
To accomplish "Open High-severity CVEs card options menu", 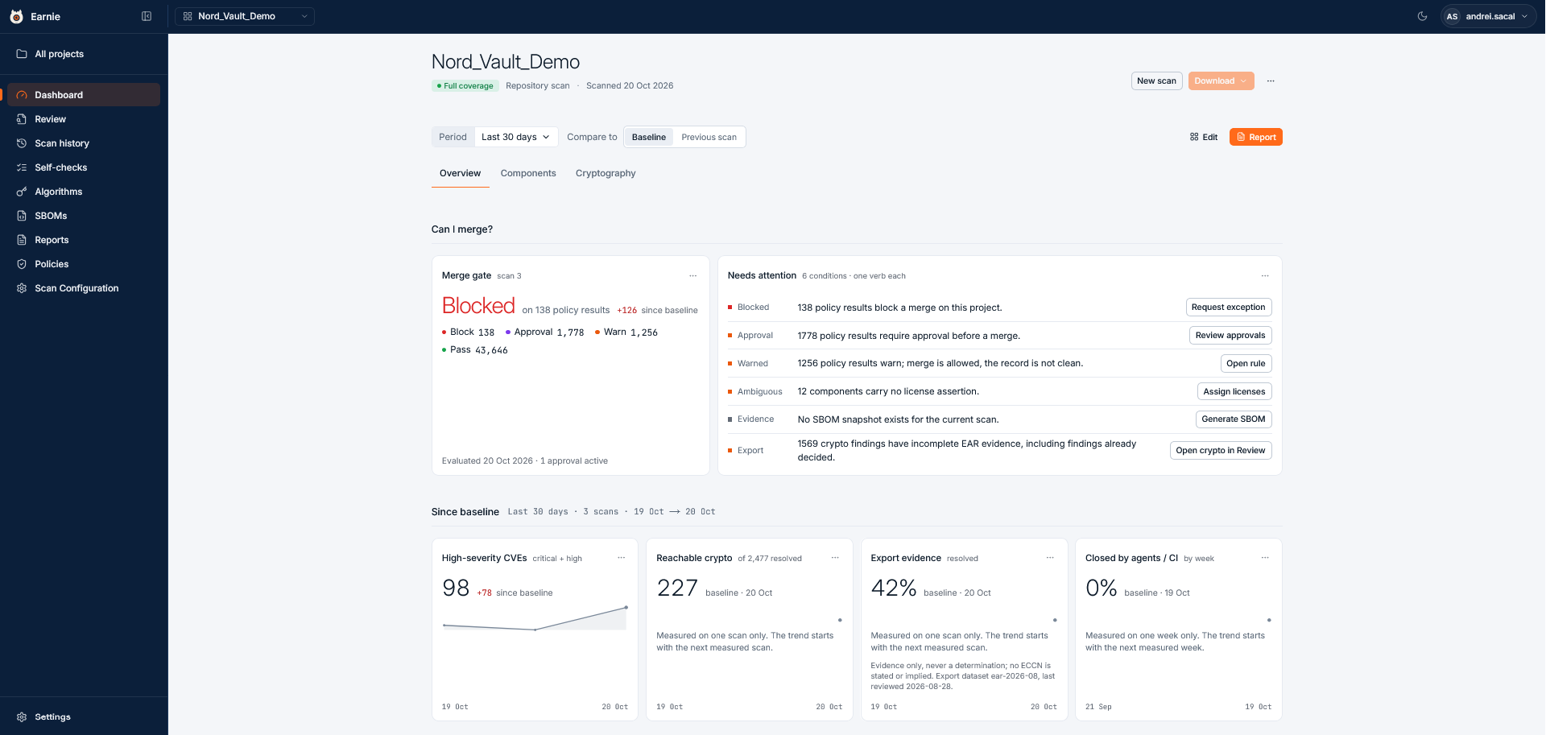I will pyautogui.click(x=621, y=558).
